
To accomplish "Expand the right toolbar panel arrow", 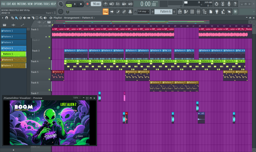I will tap(254, 12).
